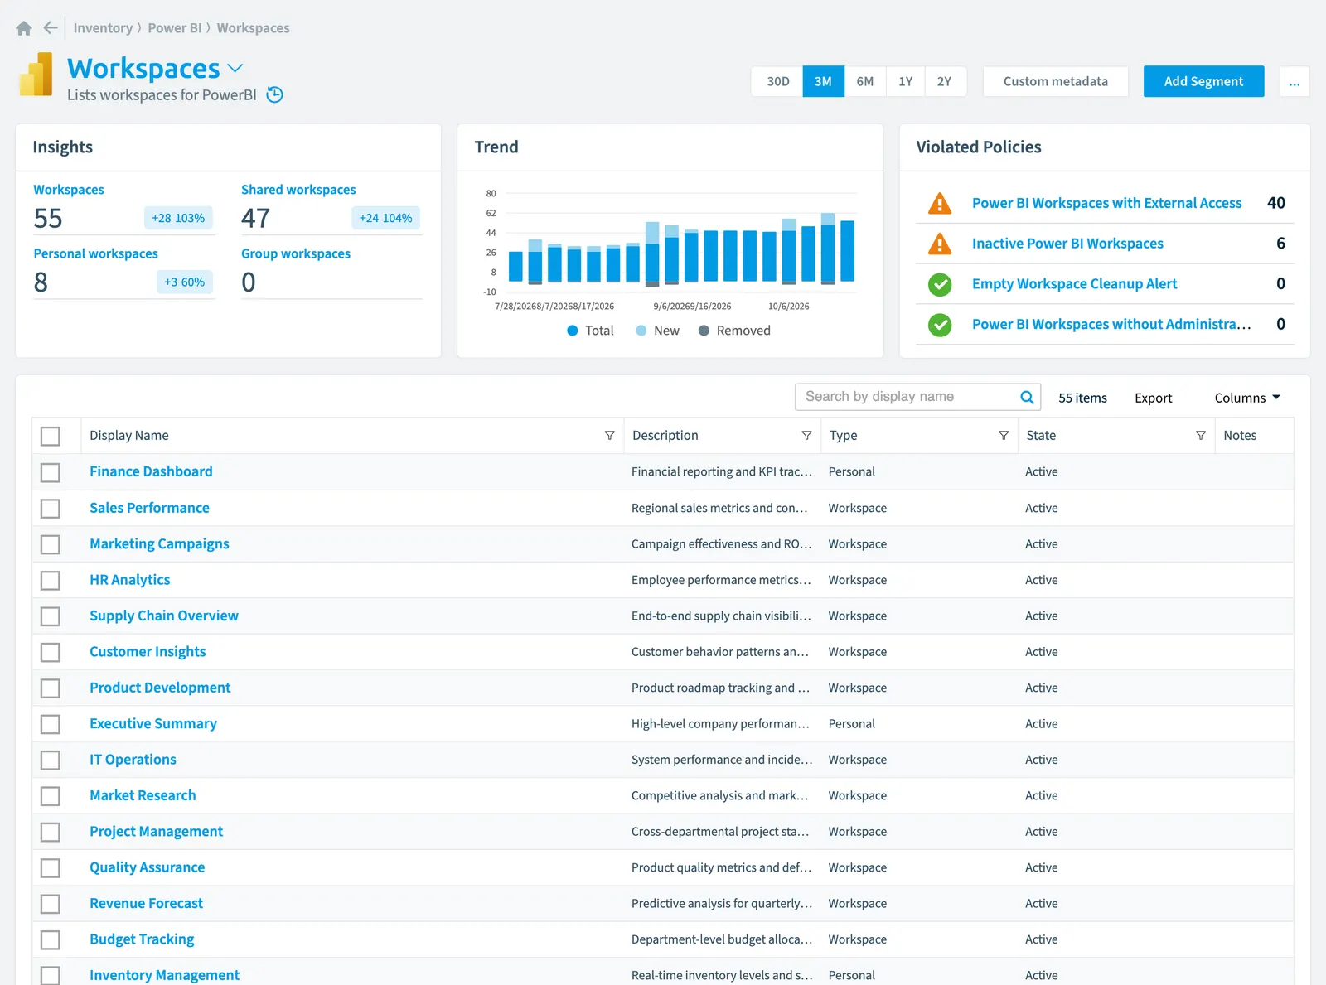This screenshot has width=1326, height=985.
Task: Click green check icon for Empty Workspace Cleanup
Action: pos(940,284)
